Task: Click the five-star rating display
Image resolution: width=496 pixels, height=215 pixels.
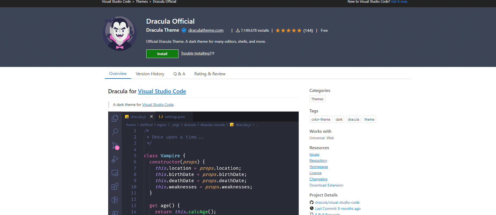Action: pos(288,31)
